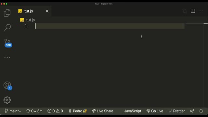Toggle Go Live server
208x117 pixels.
tap(155, 111)
